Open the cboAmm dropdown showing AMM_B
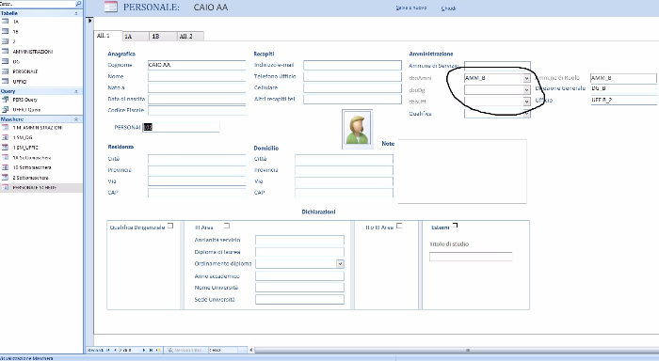This screenshot has width=659, height=361. click(526, 78)
